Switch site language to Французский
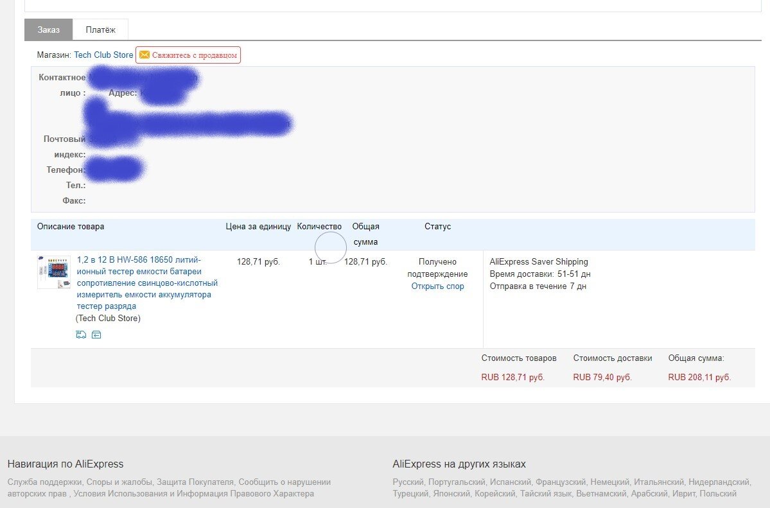 pyautogui.click(x=561, y=482)
